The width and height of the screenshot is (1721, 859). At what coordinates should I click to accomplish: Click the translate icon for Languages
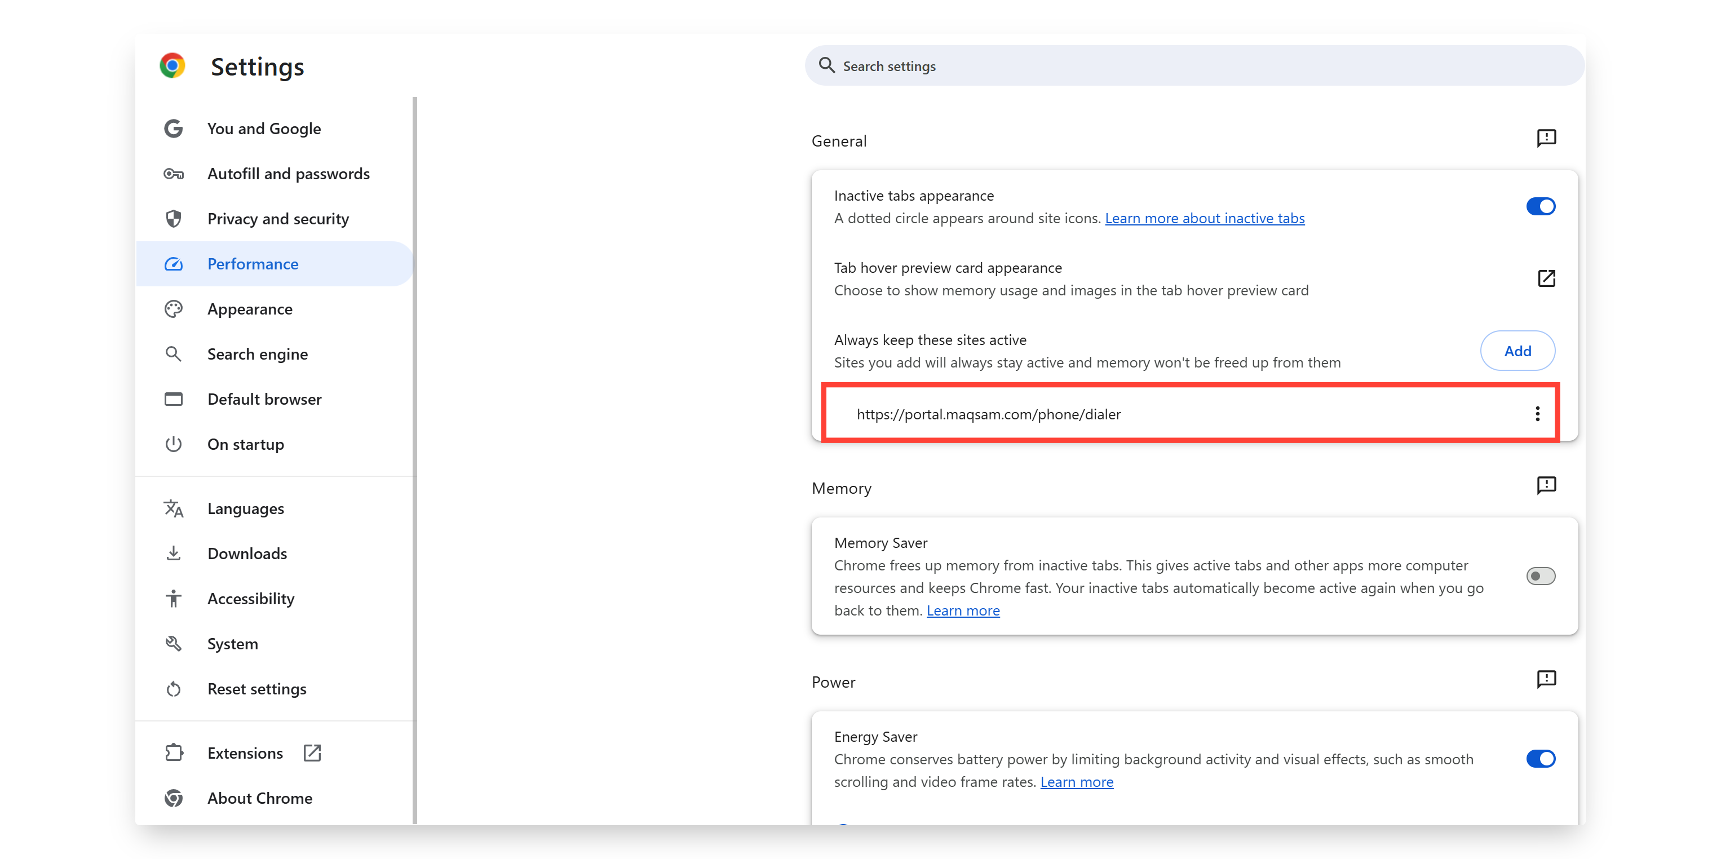pyautogui.click(x=174, y=508)
